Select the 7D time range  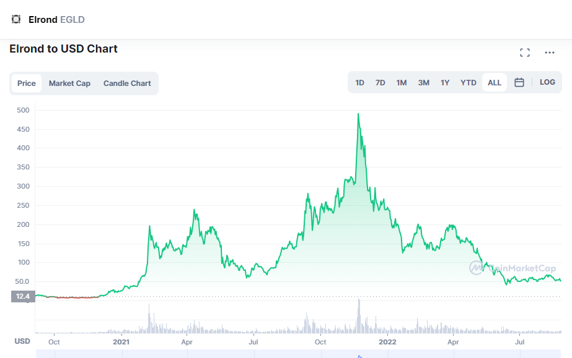380,83
